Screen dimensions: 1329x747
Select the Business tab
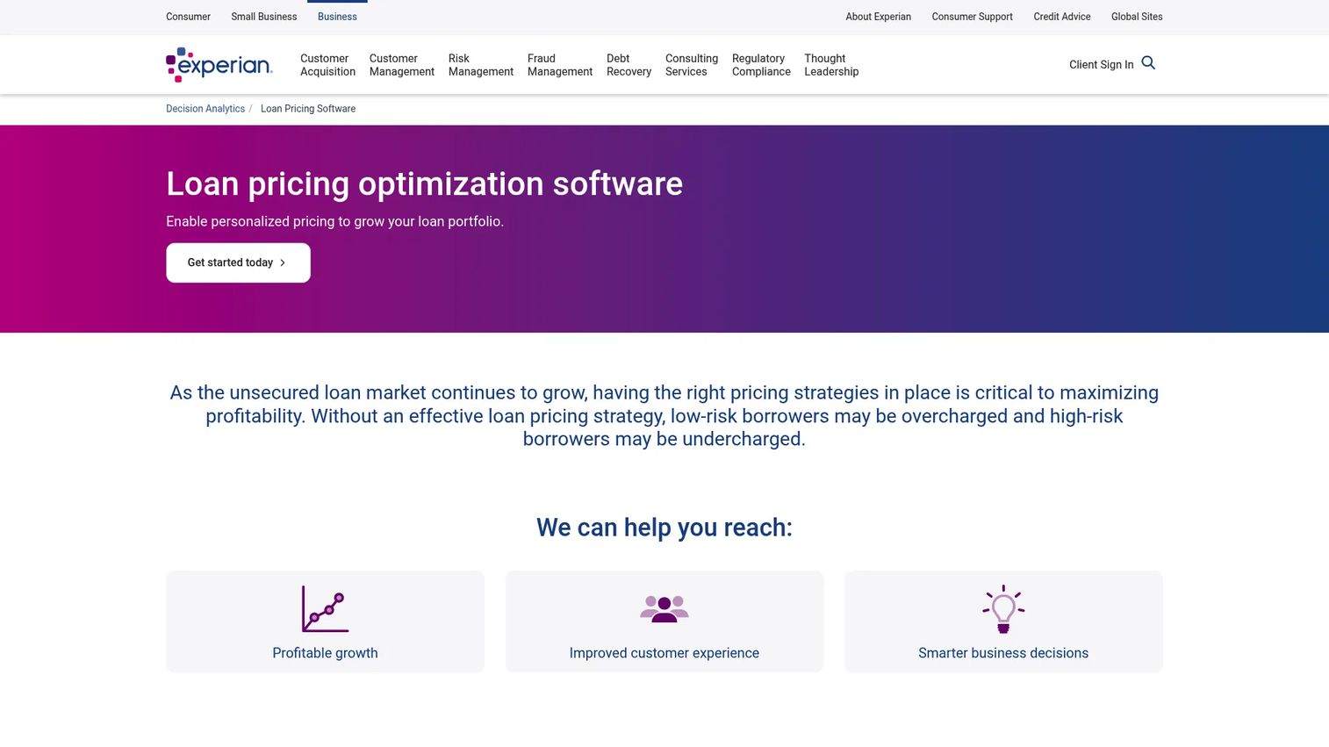(337, 17)
